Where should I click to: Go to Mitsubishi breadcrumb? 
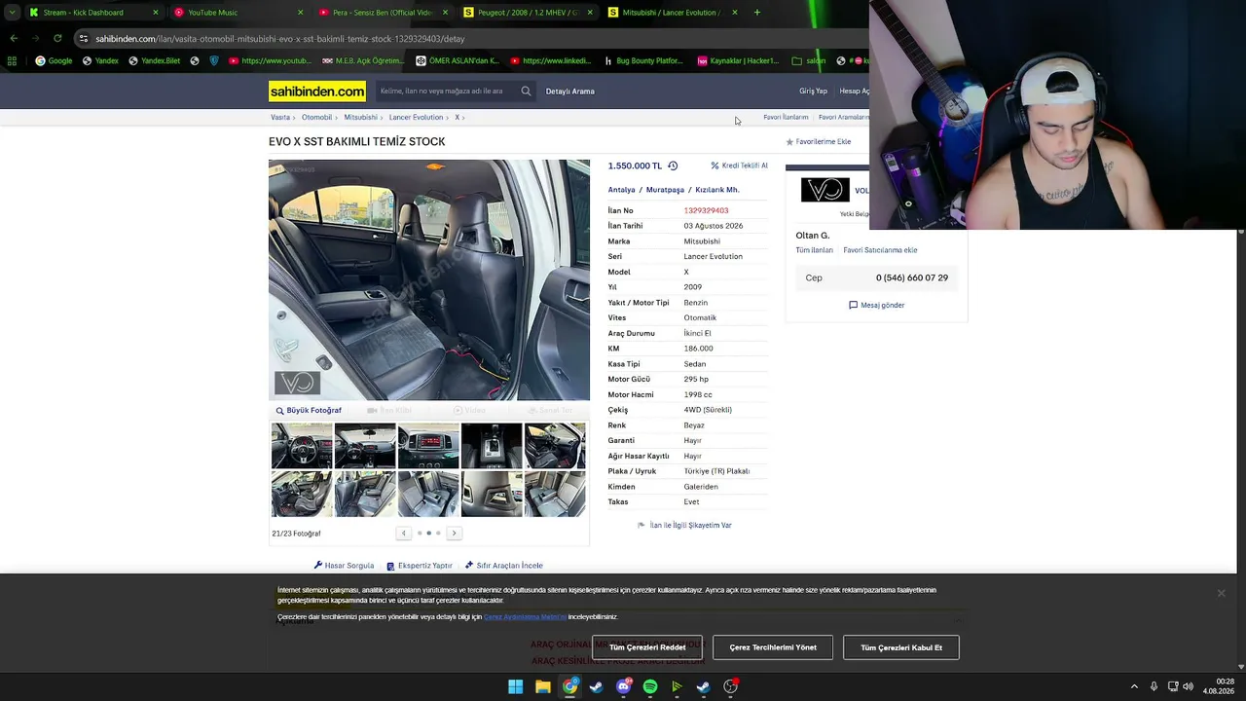(360, 117)
